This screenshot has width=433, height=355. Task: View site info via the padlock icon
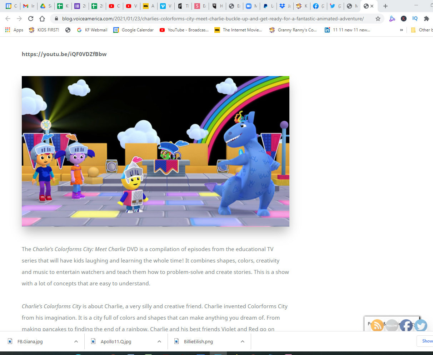(x=56, y=19)
